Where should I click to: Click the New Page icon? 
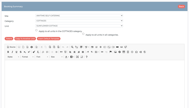pos(23,47)
